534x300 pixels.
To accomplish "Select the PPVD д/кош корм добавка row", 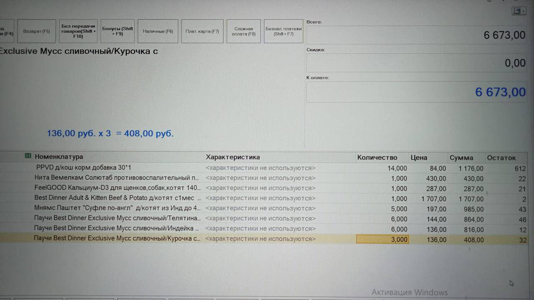I will pos(83,167).
